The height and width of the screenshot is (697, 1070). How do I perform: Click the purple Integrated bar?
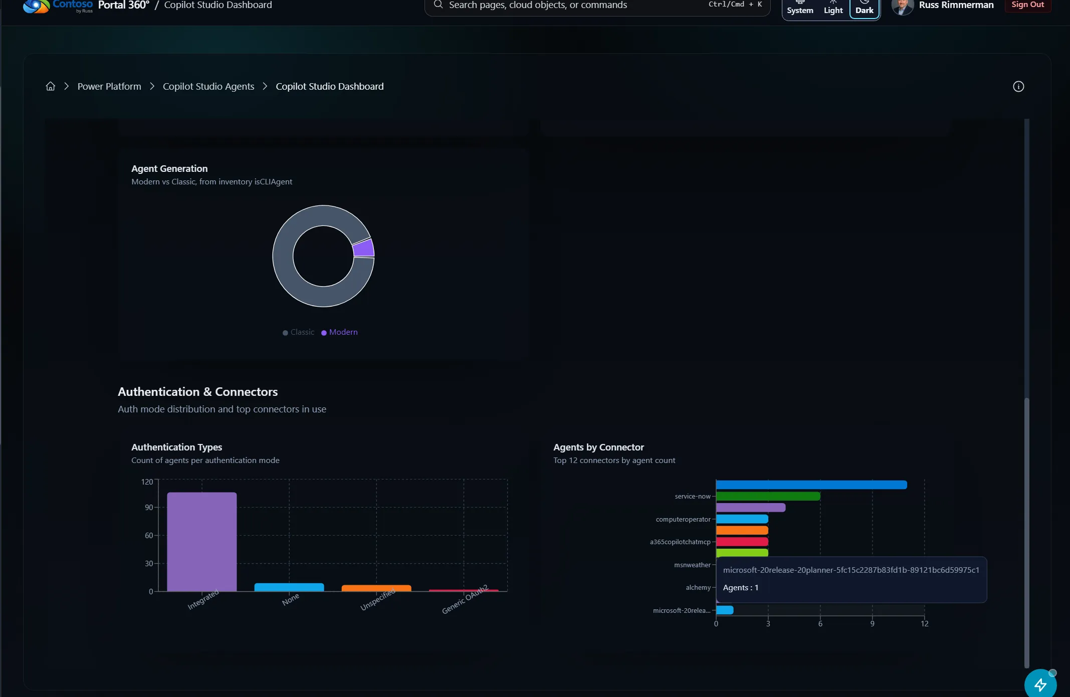[201, 542]
